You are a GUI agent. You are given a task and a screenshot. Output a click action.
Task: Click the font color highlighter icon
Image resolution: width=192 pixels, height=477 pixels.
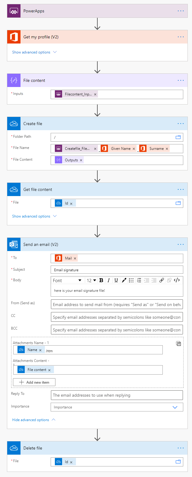[x=124, y=280]
